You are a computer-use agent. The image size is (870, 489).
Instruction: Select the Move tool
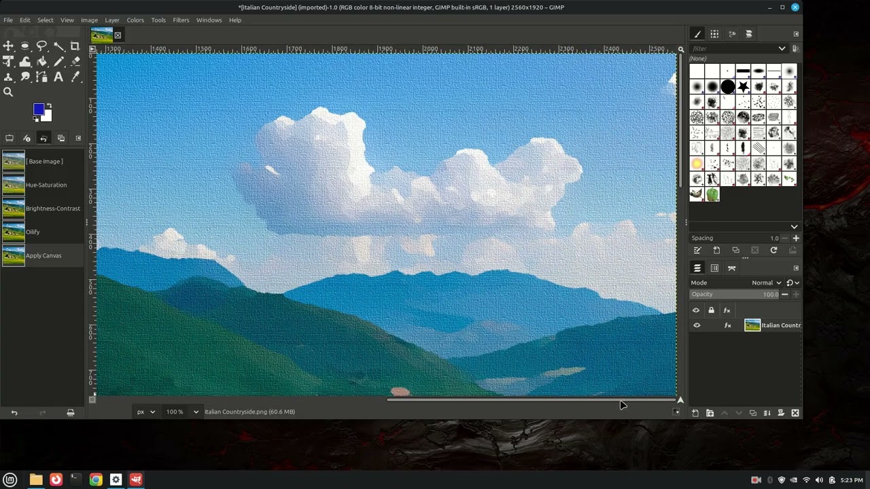[x=8, y=46]
